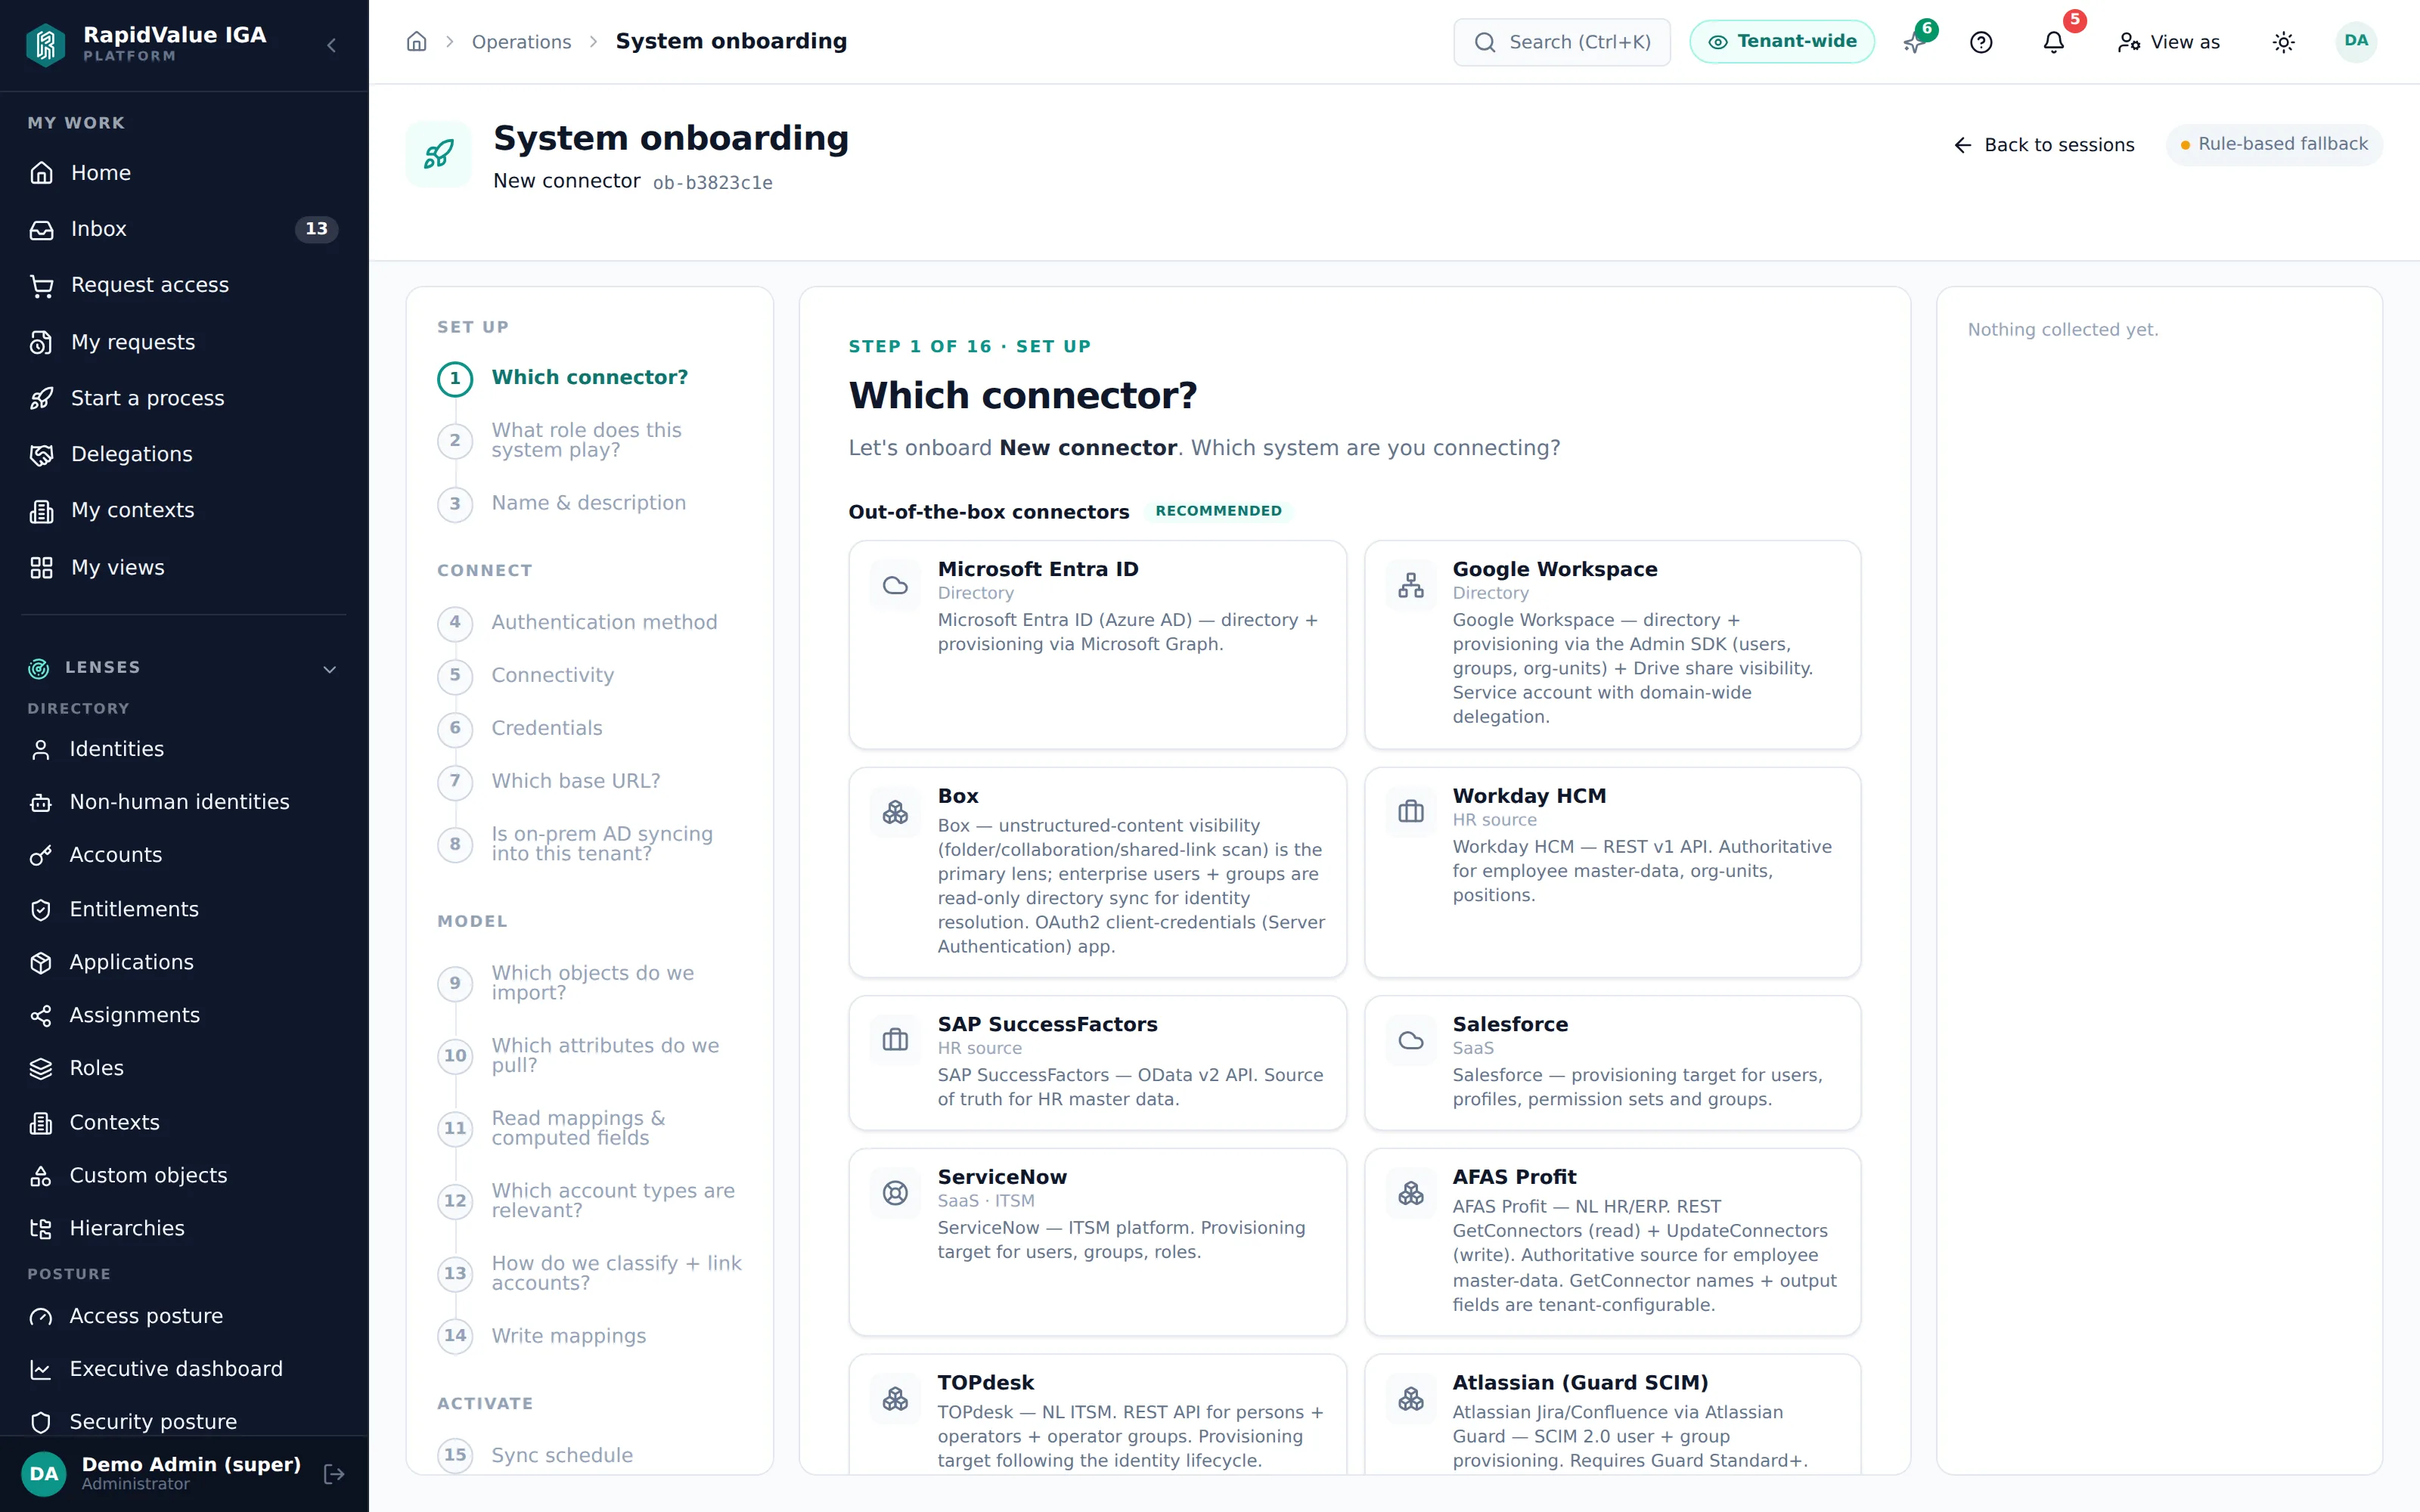Open the DA user avatar menu
The height and width of the screenshot is (1512, 2420).
tap(2356, 41)
